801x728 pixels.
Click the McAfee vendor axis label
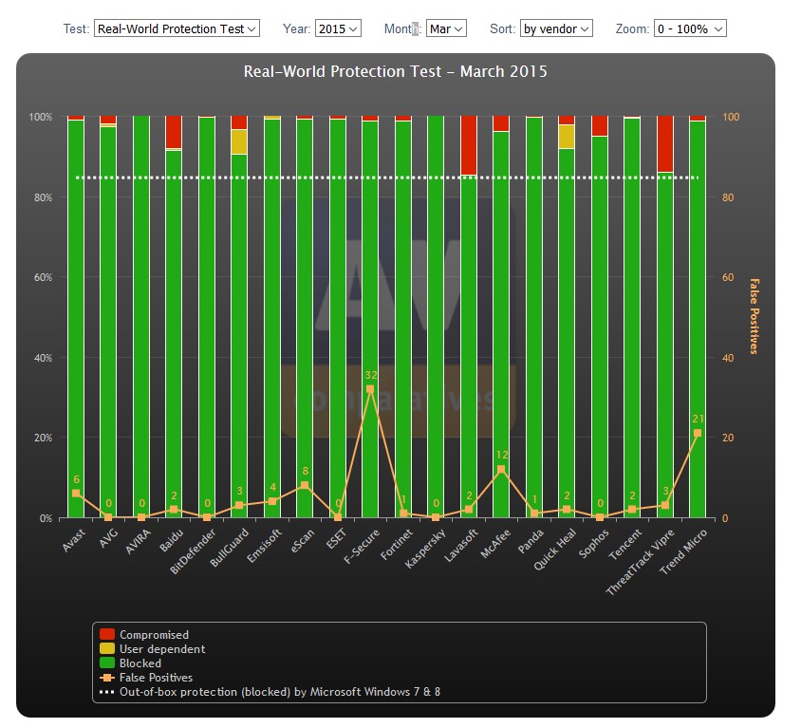click(x=496, y=543)
